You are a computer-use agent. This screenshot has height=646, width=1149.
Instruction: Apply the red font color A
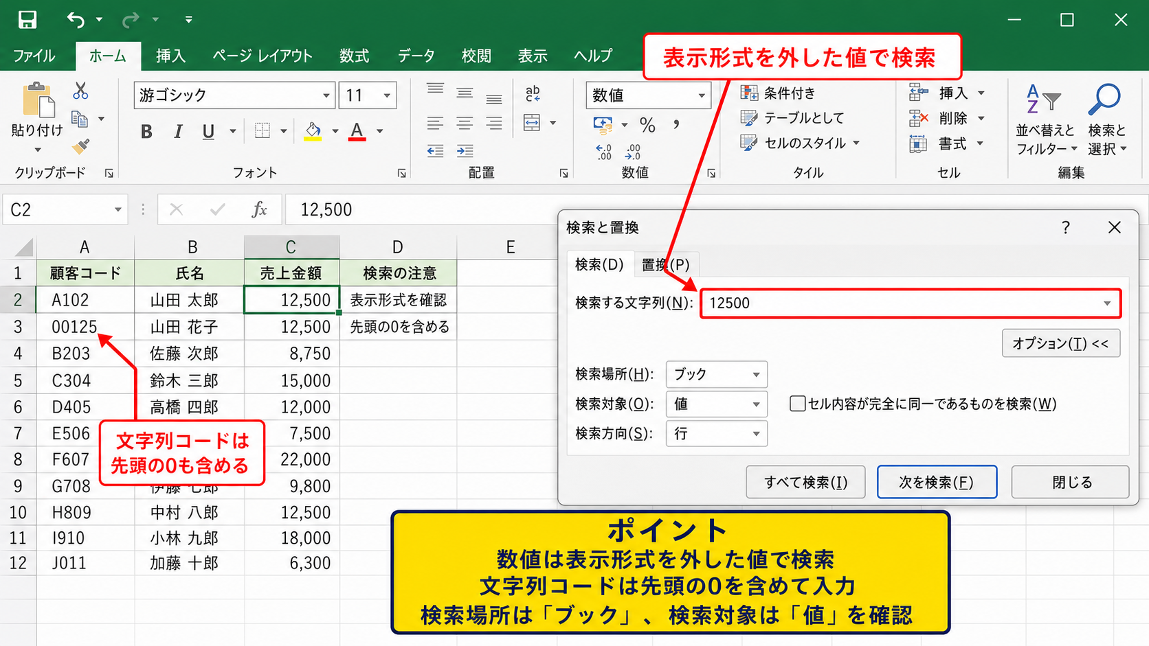[x=357, y=130]
